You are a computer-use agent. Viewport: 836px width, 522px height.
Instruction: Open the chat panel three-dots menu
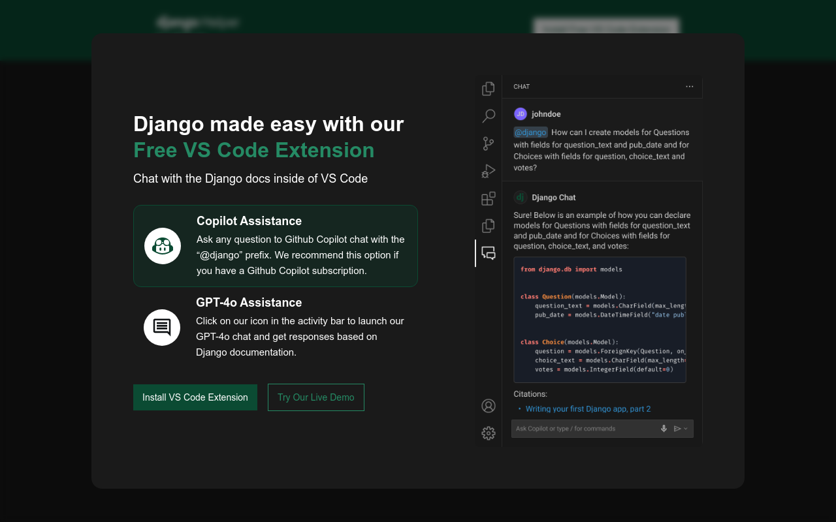pyautogui.click(x=690, y=87)
